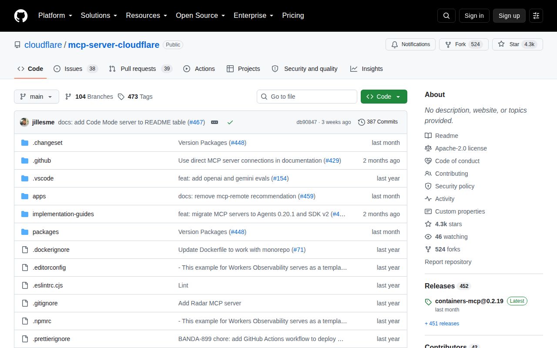Click the repository icon beside cloudflare
The width and height of the screenshot is (557, 348).
pyautogui.click(x=17, y=45)
